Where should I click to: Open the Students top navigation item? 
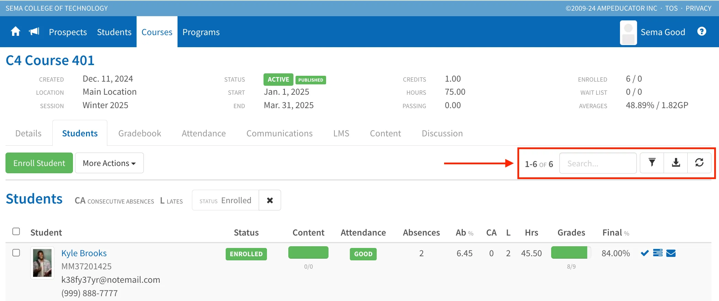(114, 32)
